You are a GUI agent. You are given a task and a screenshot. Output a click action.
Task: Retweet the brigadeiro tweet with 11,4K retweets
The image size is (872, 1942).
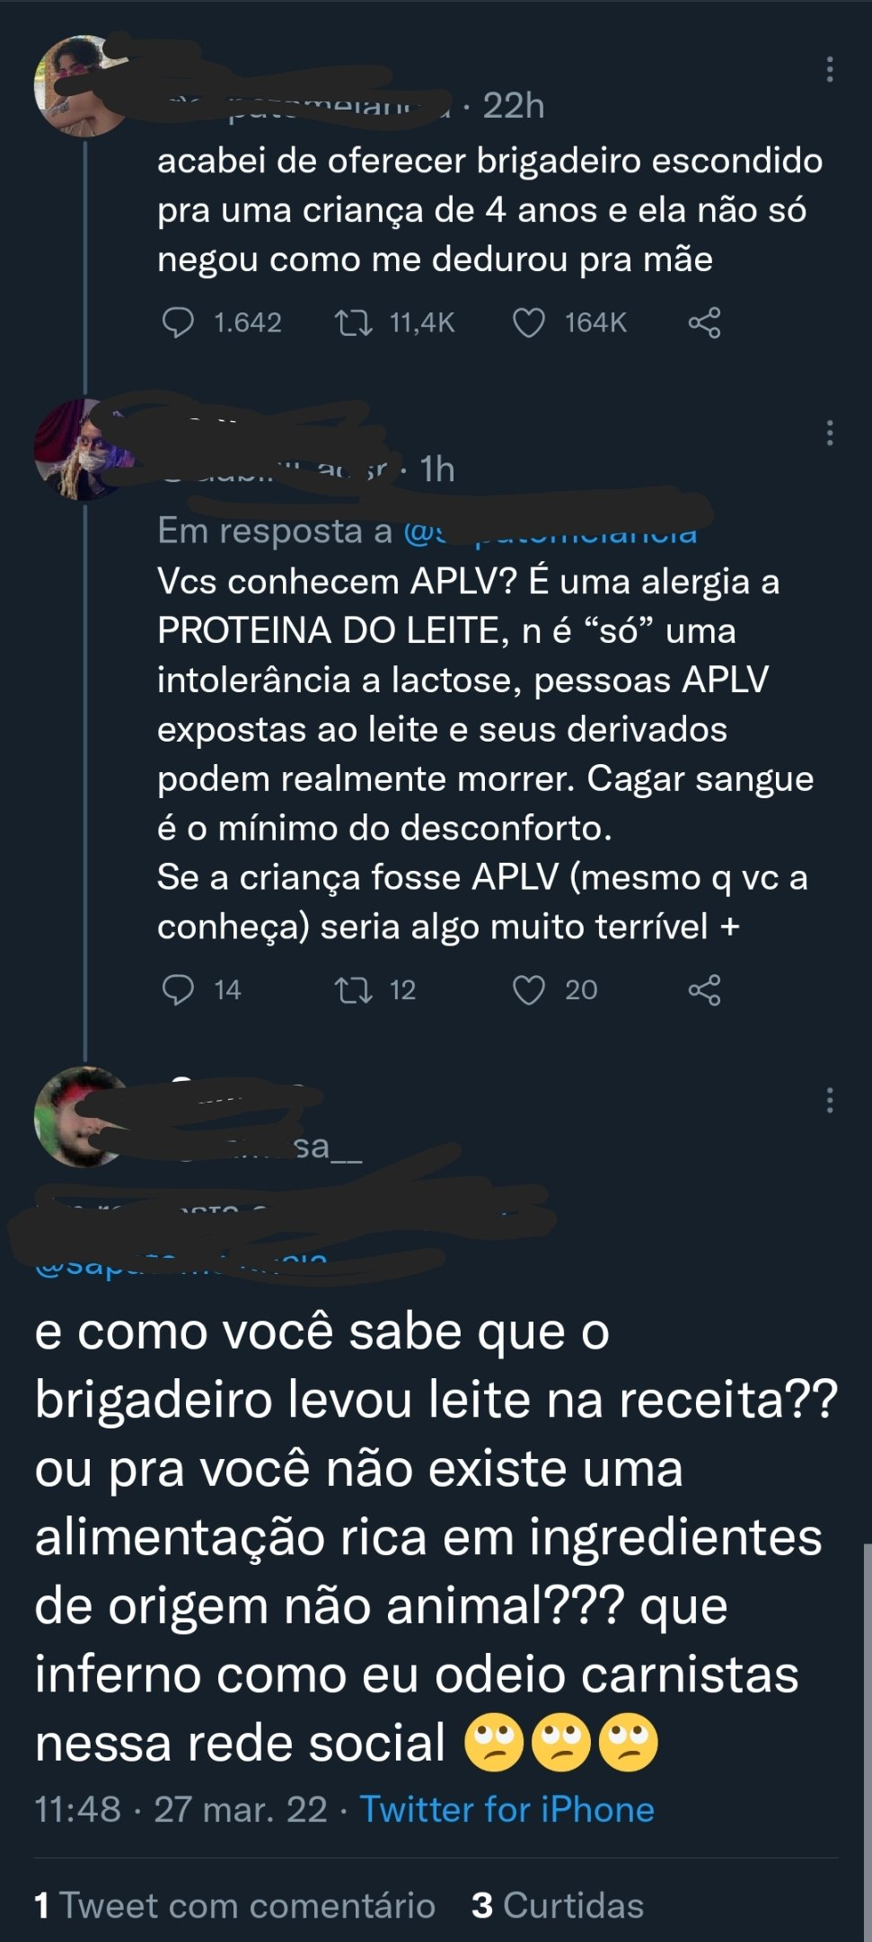pyautogui.click(x=353, y=322)
